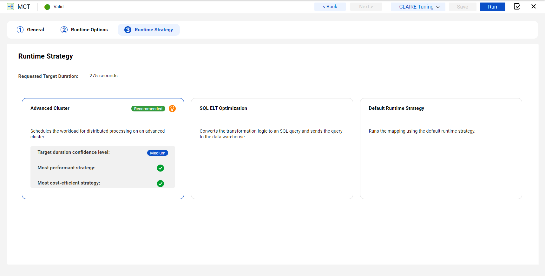Screen dimensions: 545x276
Task: Click the Target duration confidence level label
Action: [x=74, y=152]
